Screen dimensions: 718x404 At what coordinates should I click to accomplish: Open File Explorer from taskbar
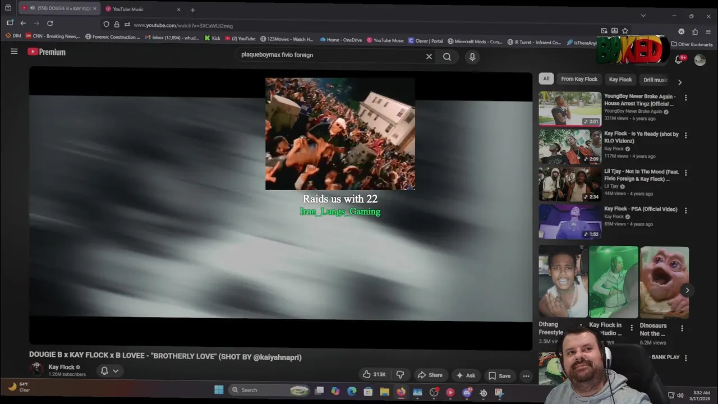[385, 392]
